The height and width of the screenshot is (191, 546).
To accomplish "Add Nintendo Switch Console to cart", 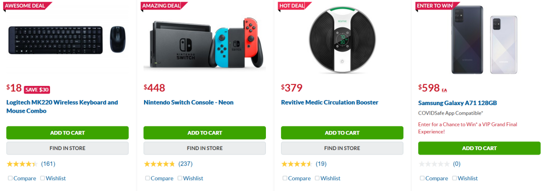I will 205,133.
